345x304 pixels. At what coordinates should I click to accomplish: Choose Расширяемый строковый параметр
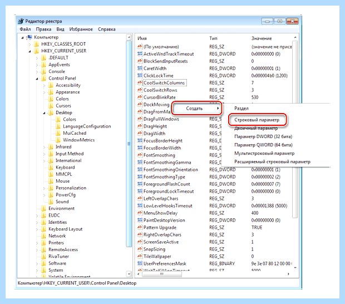click(273, 162)
